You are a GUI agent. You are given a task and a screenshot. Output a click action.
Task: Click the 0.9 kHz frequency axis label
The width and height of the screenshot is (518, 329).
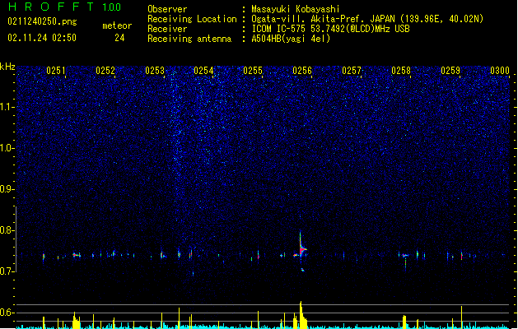[7, 189]
